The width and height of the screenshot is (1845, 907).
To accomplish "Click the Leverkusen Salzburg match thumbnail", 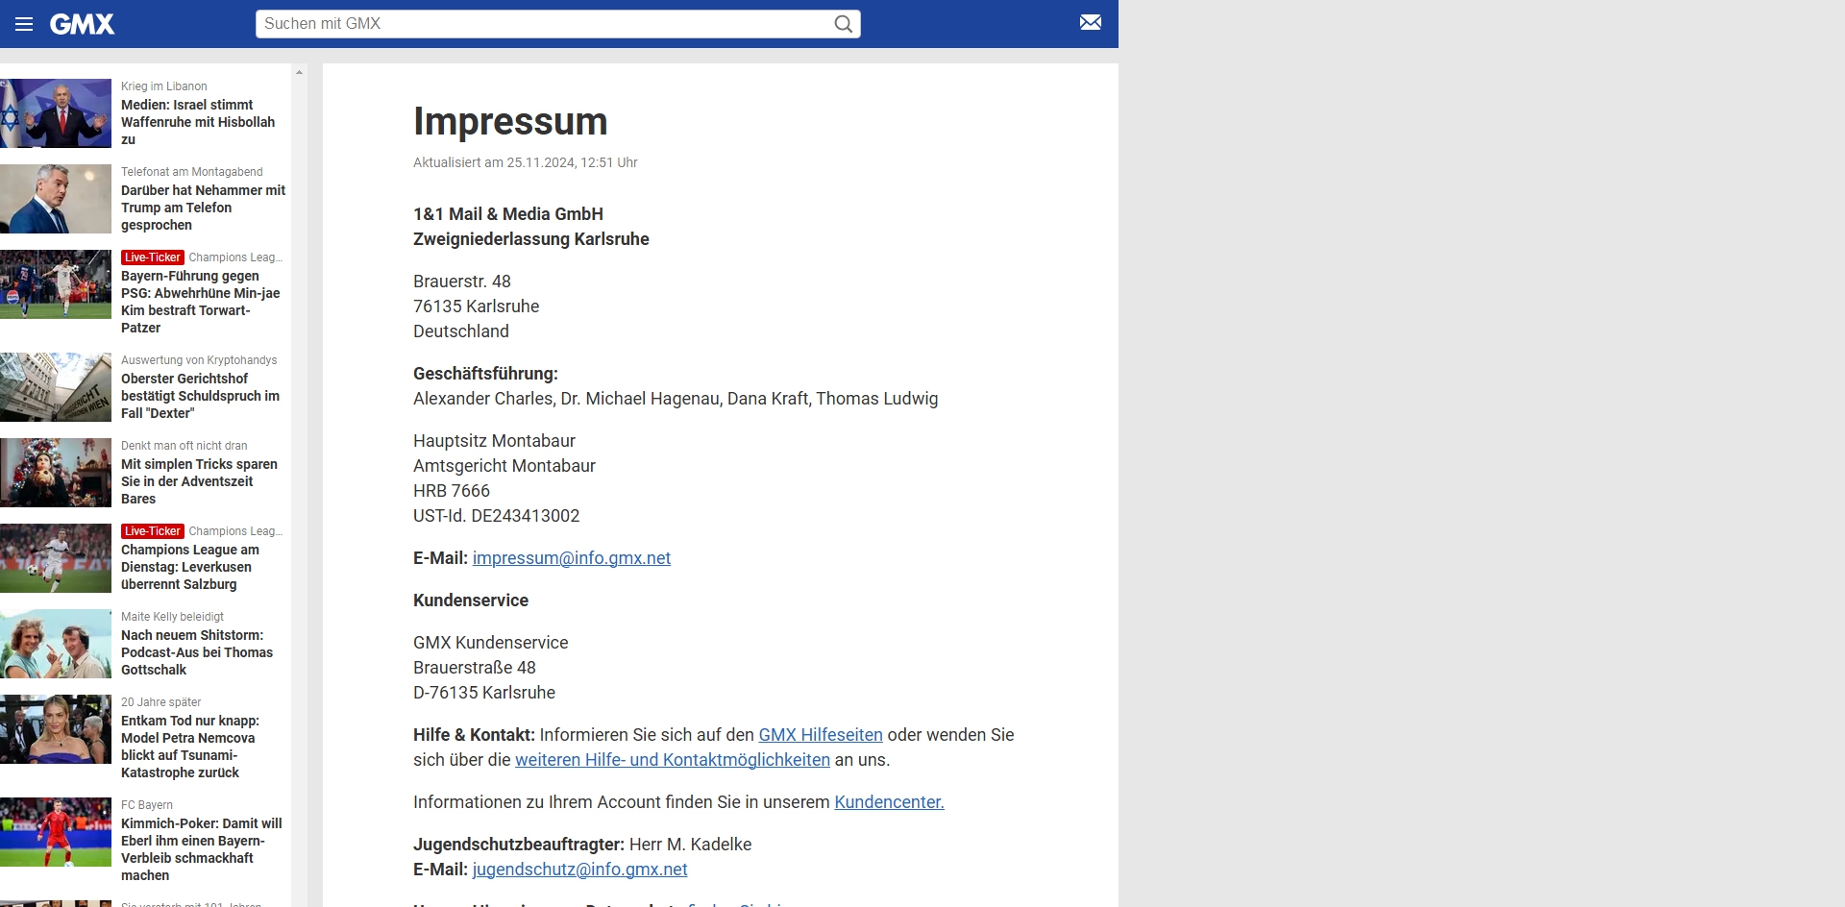I will point(56,558).
